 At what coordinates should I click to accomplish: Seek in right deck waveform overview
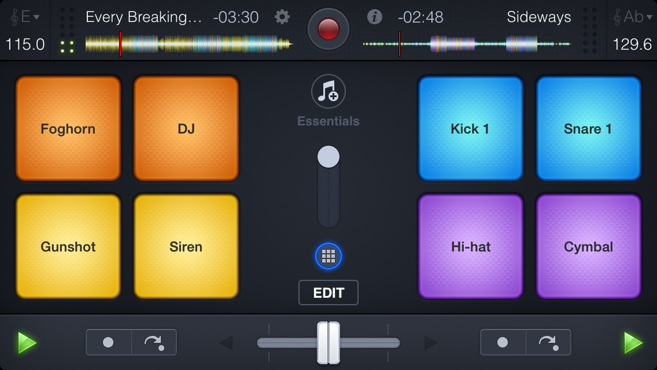tap(467, 43)
